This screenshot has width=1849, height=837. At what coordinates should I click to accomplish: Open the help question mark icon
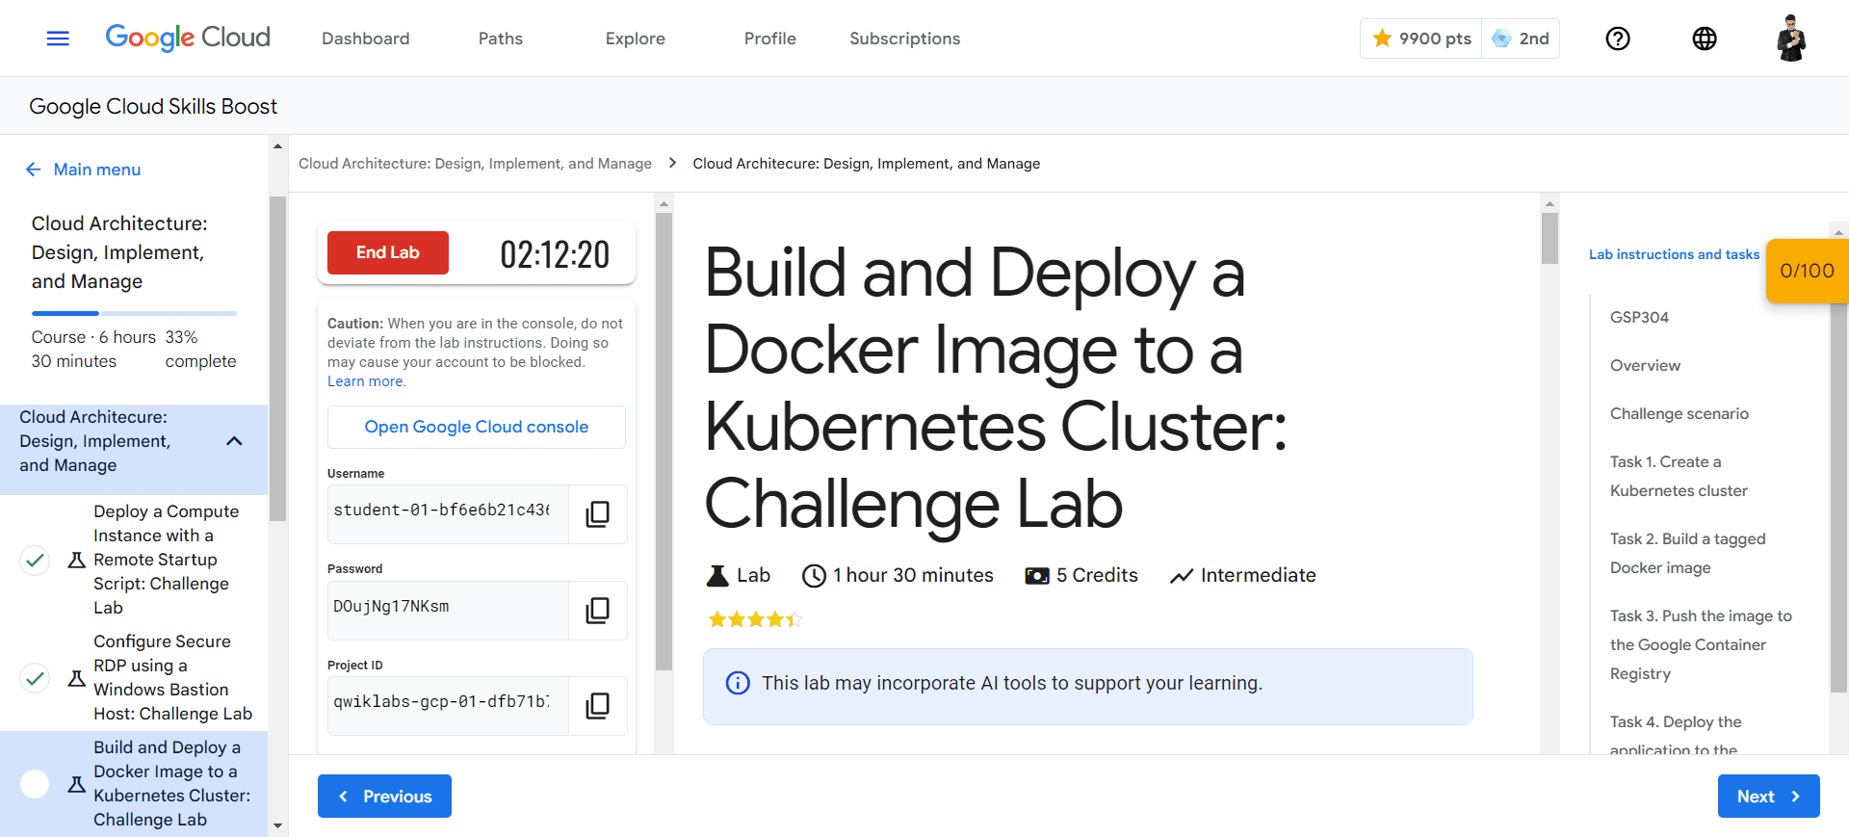[x=1618, y=39]
